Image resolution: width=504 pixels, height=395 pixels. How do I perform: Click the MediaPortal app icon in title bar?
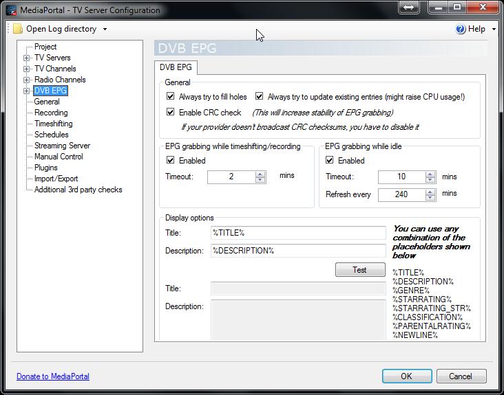click(11, 10)
